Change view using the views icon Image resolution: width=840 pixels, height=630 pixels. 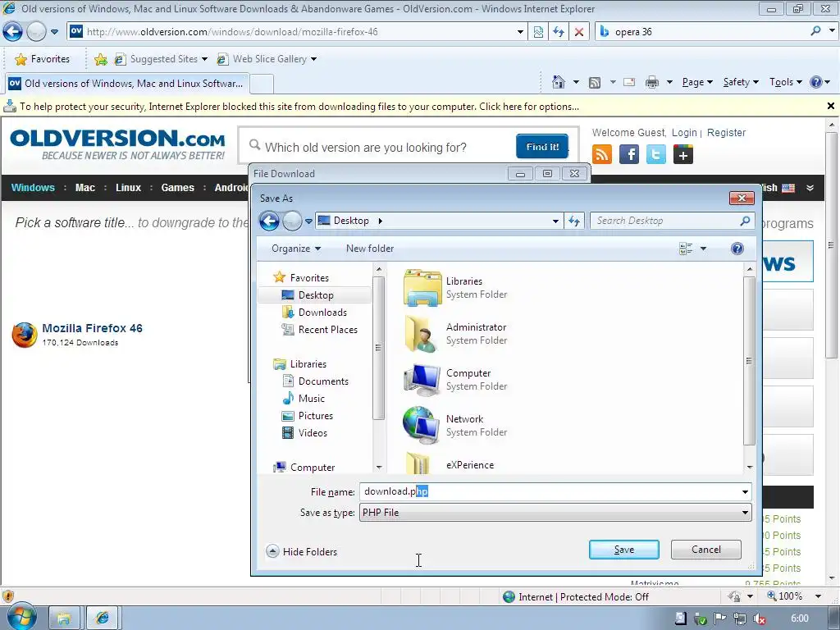point(686,249)
